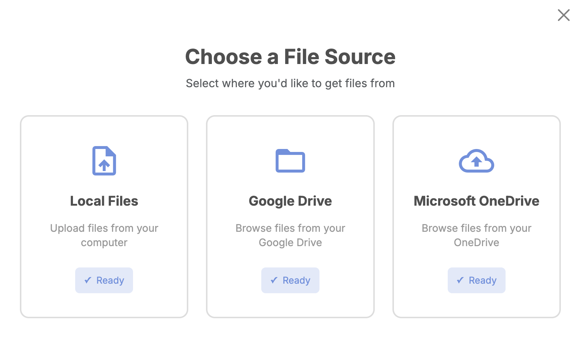Select the Local Files heading
This screenshot has height=337, width=580.
pos(104,201)
